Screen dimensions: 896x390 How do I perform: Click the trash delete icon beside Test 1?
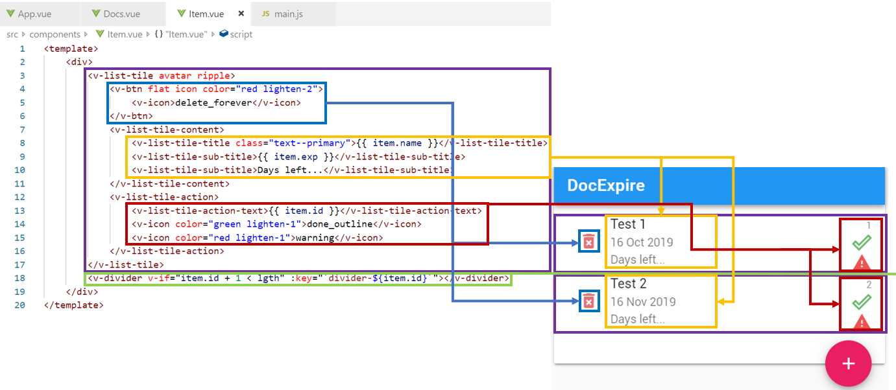coord(589,240)
